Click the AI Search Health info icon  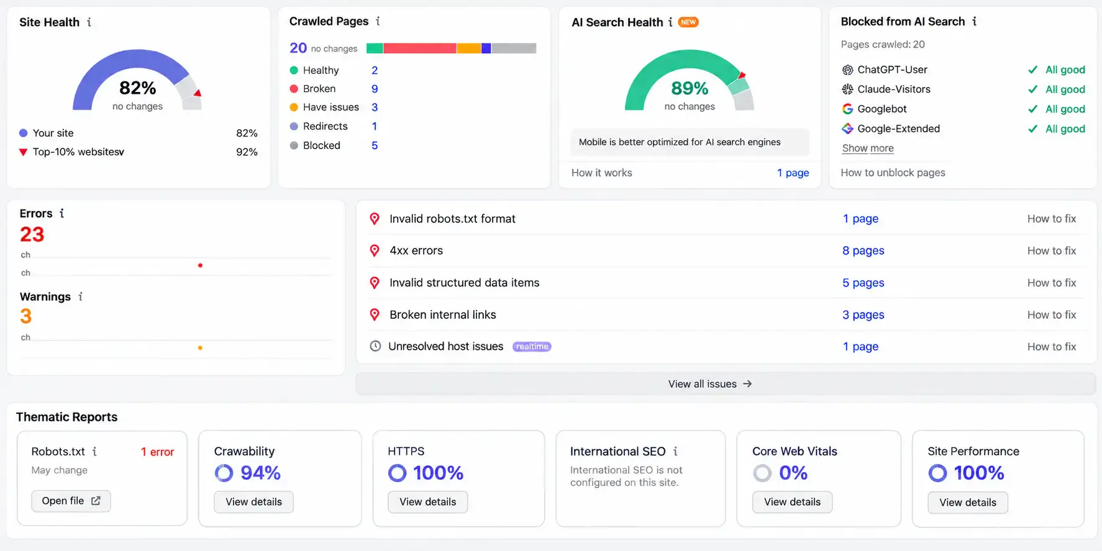pyautogui.click(x=670, y=22)
